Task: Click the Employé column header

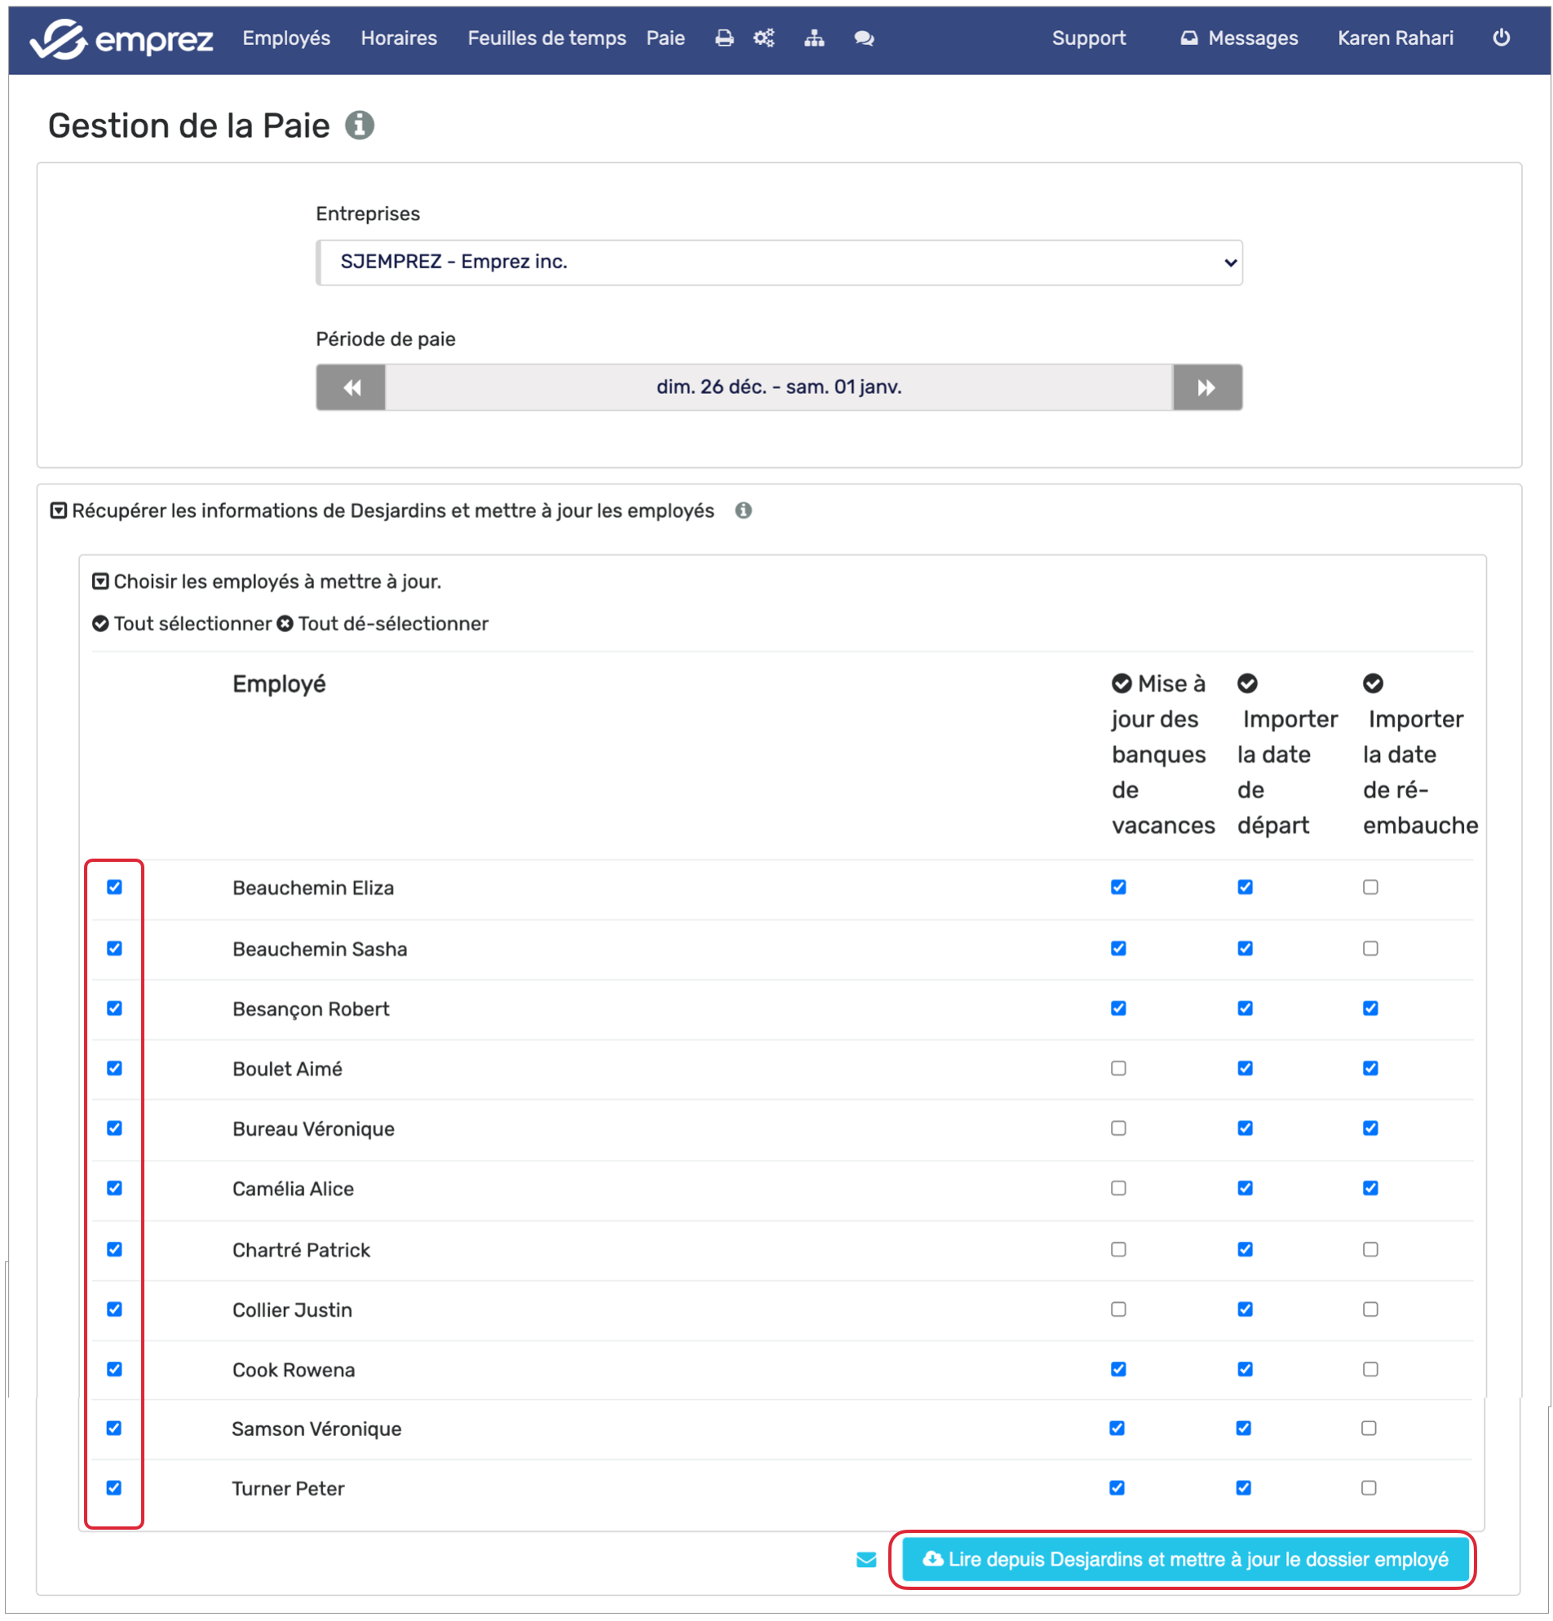Action: point(279,684)
